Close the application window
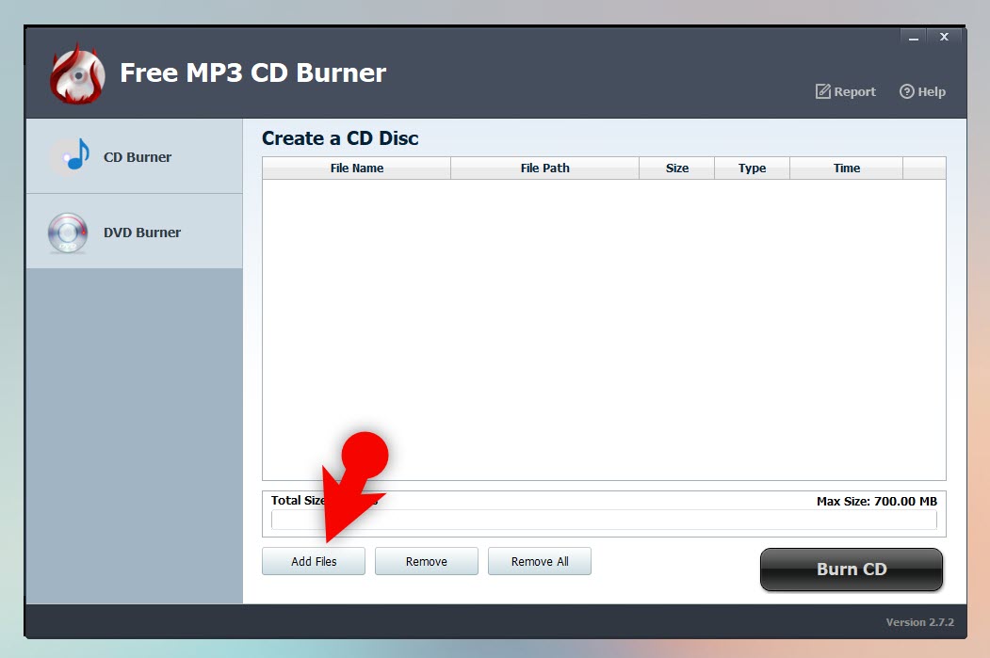 tap(944, 37)
